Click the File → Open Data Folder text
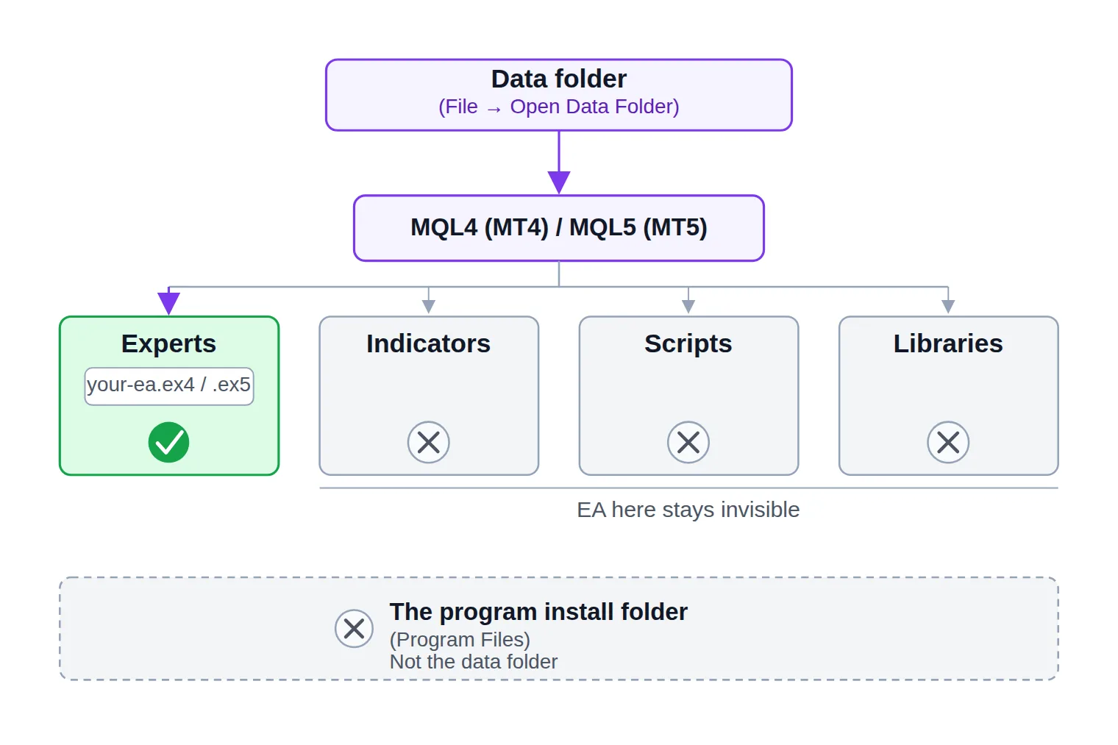Viewport: 1118px width, 745px height. click(x=559, y=107)
